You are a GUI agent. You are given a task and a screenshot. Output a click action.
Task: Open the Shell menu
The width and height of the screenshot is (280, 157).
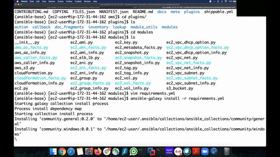32,1
